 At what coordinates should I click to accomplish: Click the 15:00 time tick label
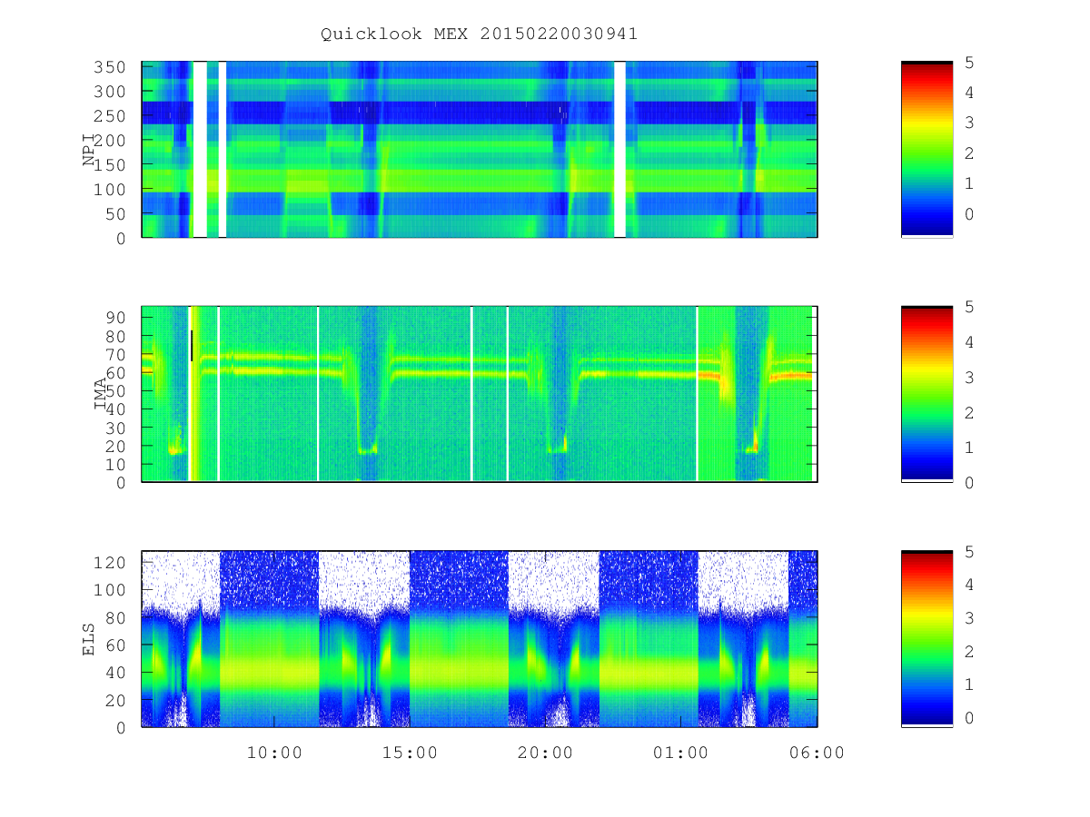click(410, 753)
